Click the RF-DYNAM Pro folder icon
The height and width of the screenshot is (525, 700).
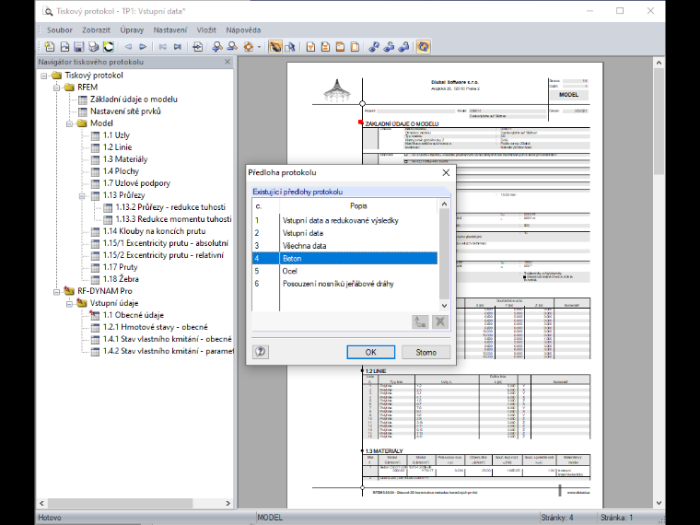(69, 291)
